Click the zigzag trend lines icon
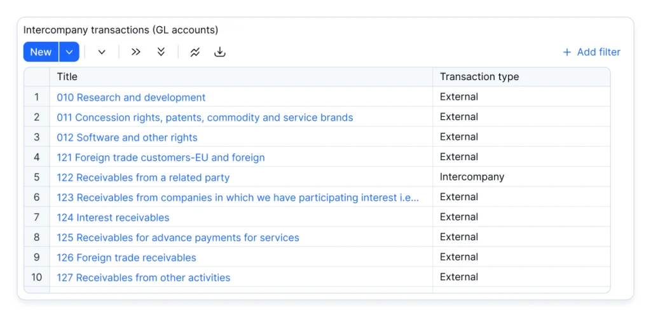Screen dimensions: 651x317 coord(195,52)
